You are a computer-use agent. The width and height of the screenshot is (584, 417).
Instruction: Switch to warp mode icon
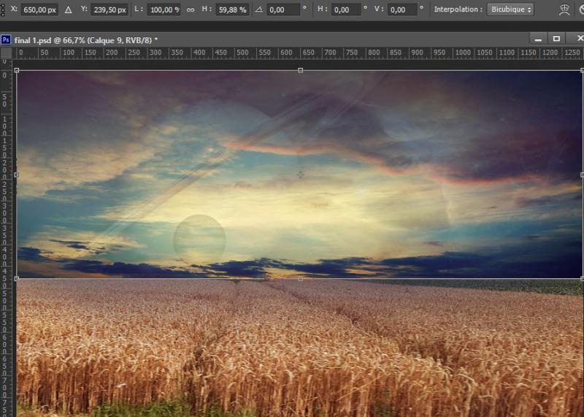(x=564, y=10)
